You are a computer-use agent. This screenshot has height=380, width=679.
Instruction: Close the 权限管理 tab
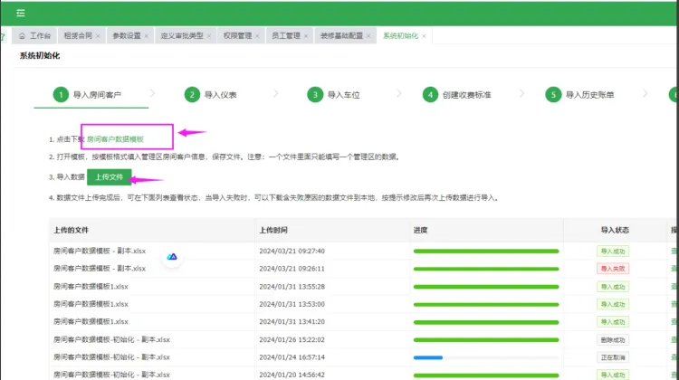[x=257, y=36]
